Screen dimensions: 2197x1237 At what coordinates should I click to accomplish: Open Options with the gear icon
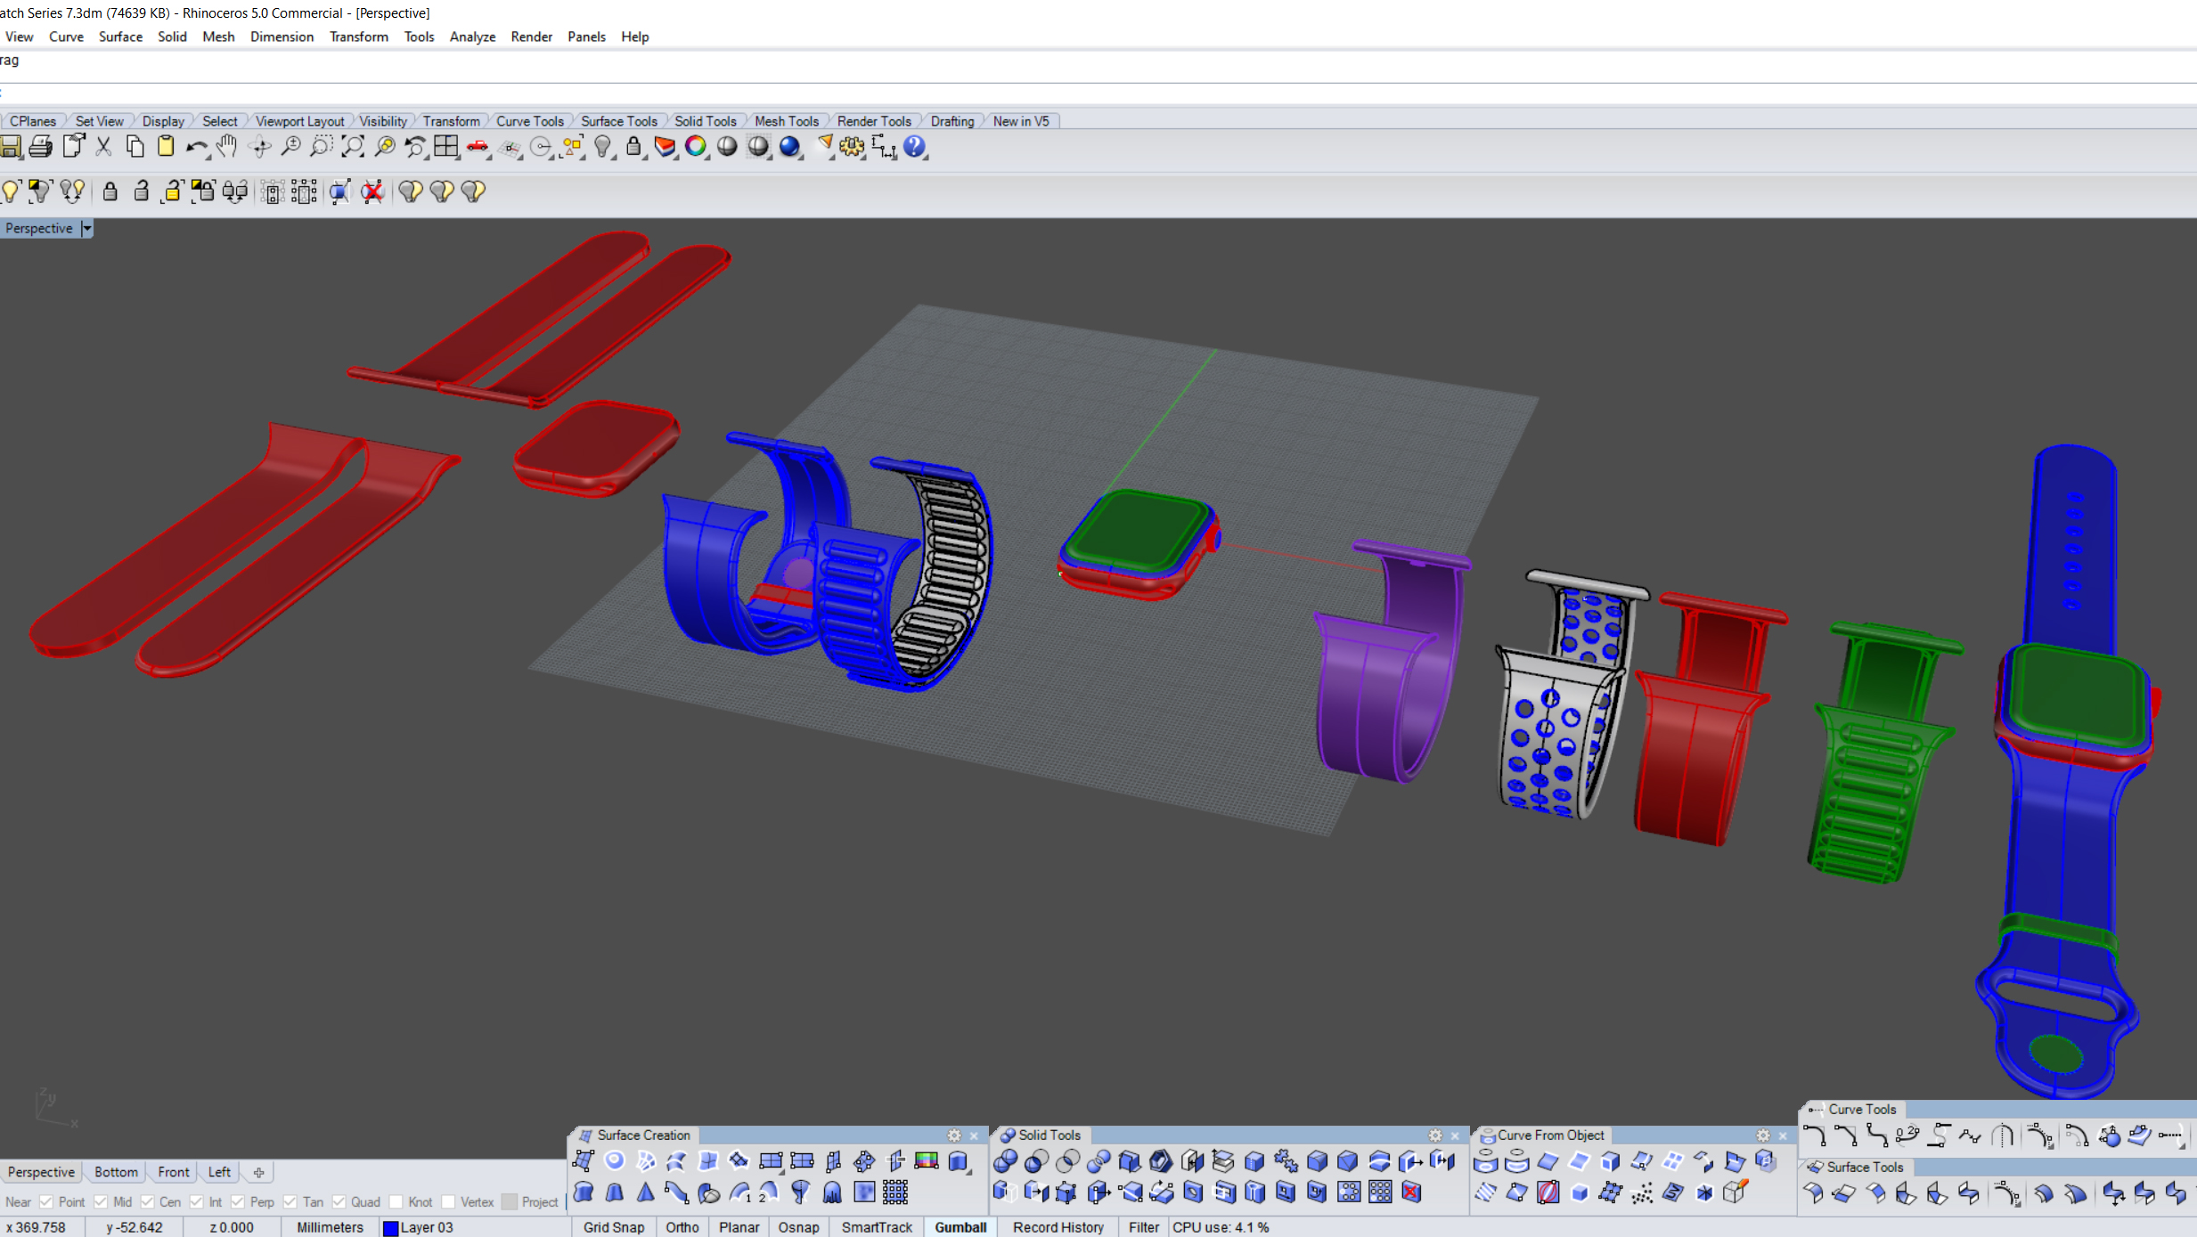851,147
